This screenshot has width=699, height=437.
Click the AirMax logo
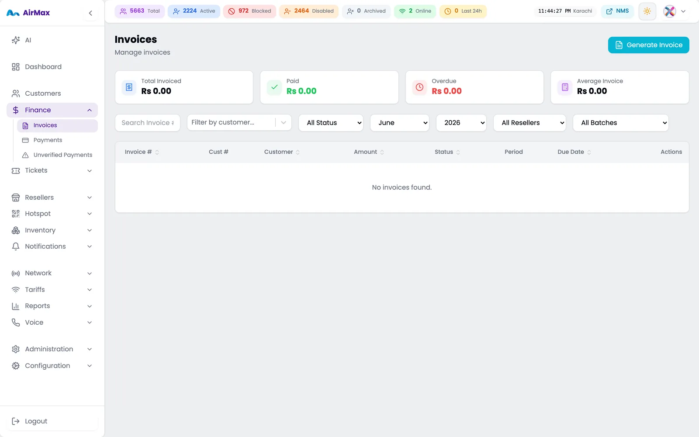click(x=28, y=13)
